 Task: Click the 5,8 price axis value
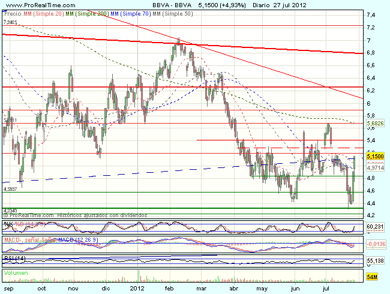pos(370,116)
